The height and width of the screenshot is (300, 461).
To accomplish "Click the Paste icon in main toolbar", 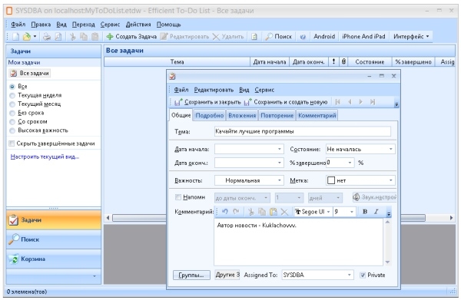I will pyautogui.click(x=95, y=37).
